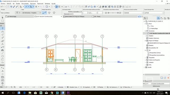Image resolution: width=170 pixels, height=95 pixels.
Task: Click the red delete X in Navigator
Action: pos(168,78)
